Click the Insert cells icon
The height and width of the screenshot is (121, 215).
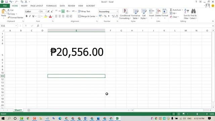point(152,11)
